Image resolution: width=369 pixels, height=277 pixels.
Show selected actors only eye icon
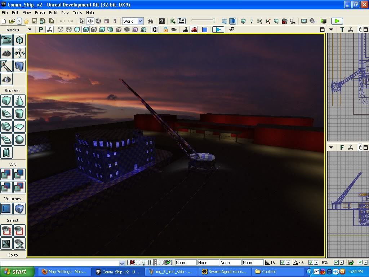click(x=6, y=230)
